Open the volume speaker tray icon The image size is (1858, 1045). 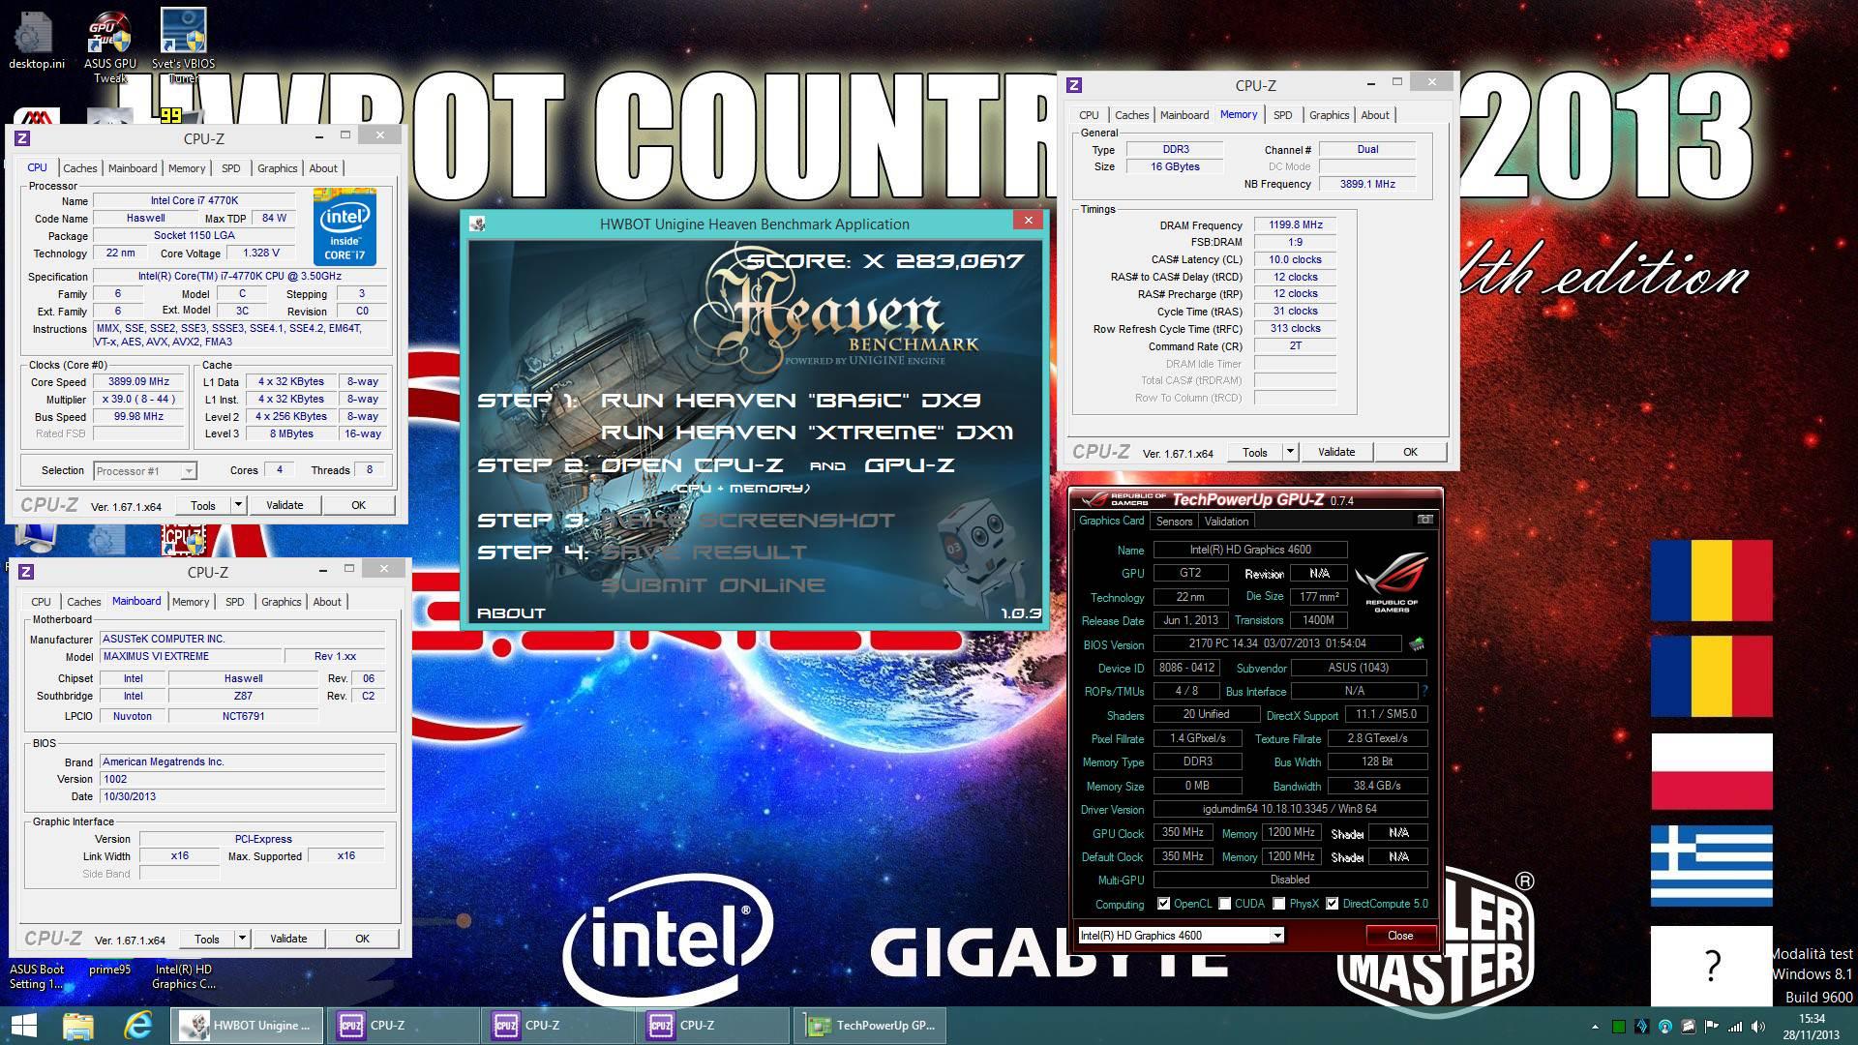(x=1758, y=1027)
